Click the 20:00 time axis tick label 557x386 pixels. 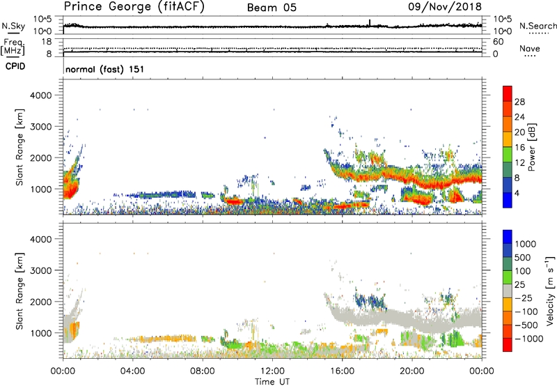coord(411,371)
